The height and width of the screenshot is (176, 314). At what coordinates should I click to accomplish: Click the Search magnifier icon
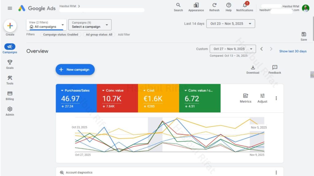(x=178, y=5)
